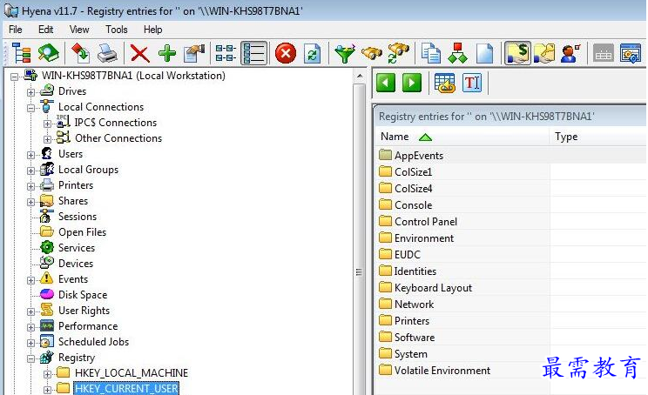The image size is (648, 395).
Task: Click the red TI text icon
Action: [x=472, y=84]
